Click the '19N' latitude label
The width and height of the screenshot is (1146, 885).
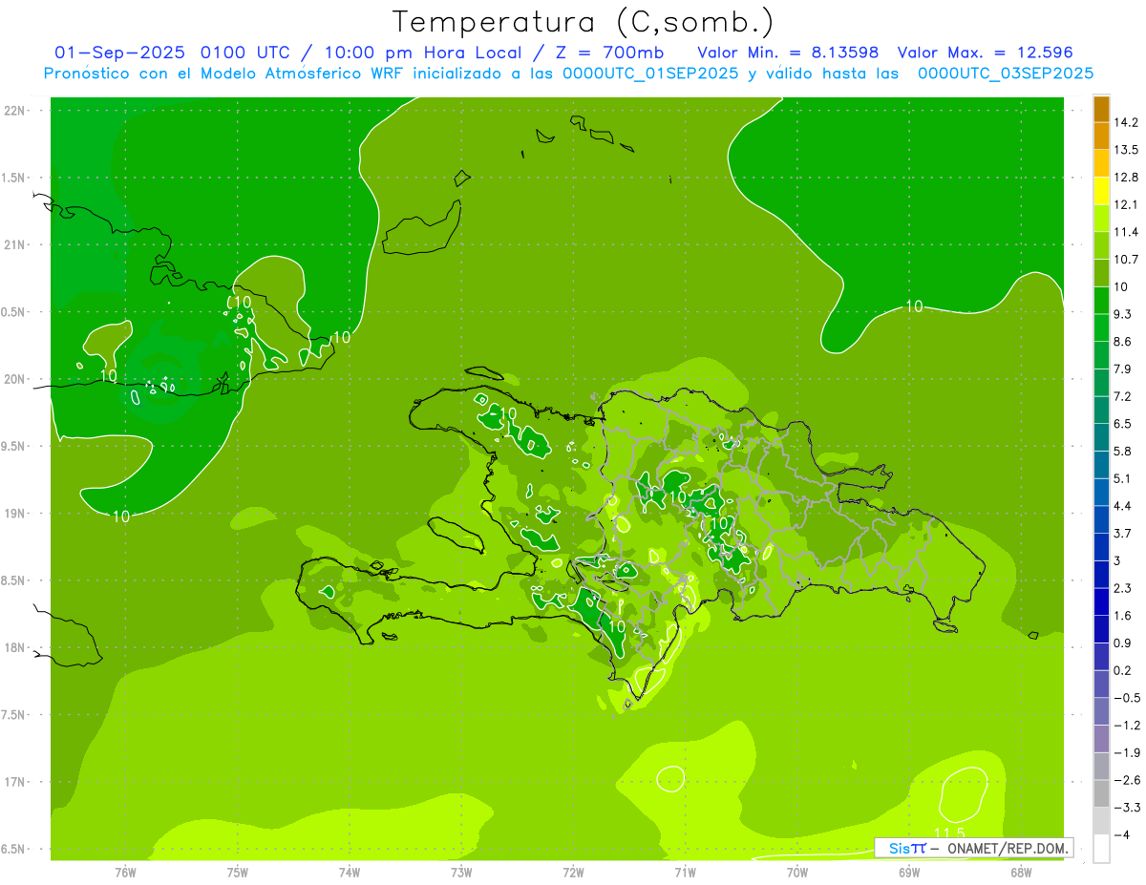coord(15,513)
